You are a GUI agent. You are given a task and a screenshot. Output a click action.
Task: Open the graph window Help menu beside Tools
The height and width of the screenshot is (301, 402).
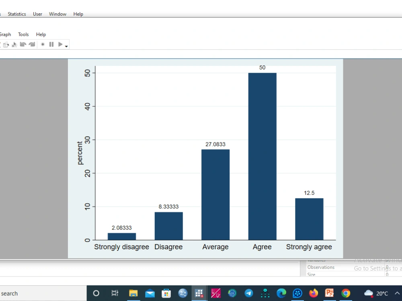(x=41, y=34)
